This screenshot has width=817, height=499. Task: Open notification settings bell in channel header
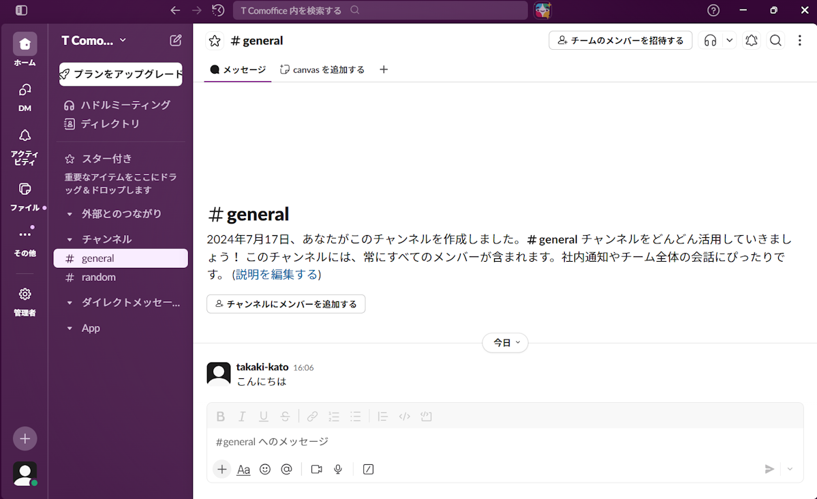coord(752,40)
